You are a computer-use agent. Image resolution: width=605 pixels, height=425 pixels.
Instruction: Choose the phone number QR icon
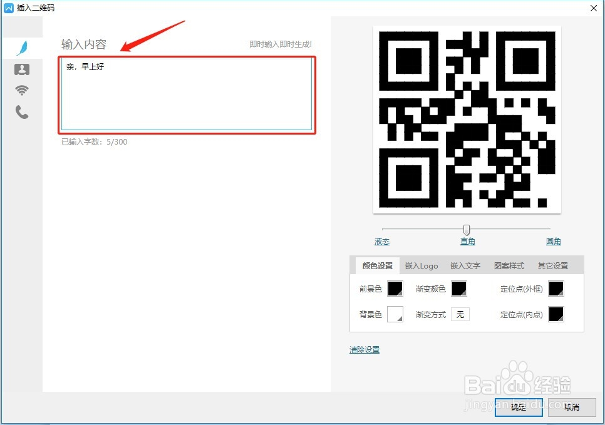click(22, 112)
